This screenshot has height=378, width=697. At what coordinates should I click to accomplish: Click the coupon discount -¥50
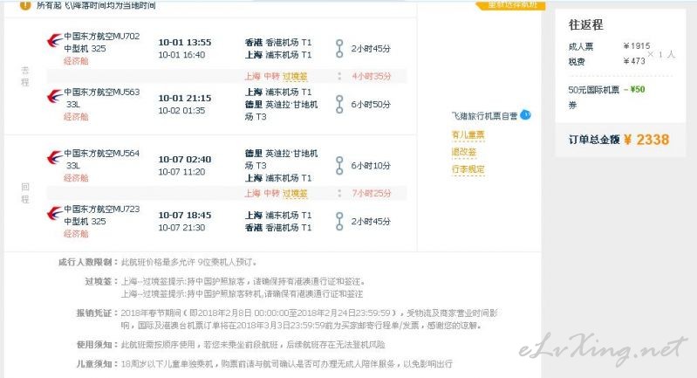point(634,89)
